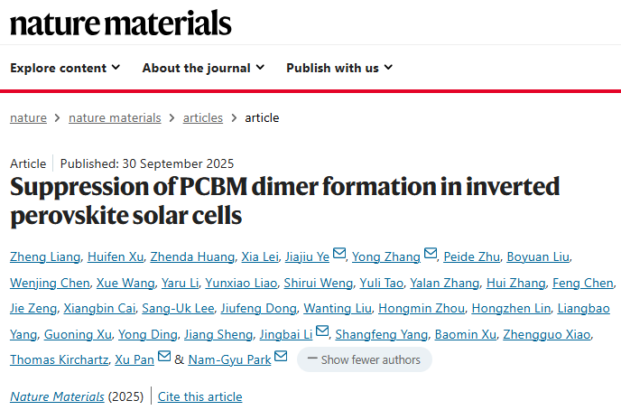Click the email icon after Nam-Gyu Park
The height and width of the screenshot is (410, 621).
(281, 359)
